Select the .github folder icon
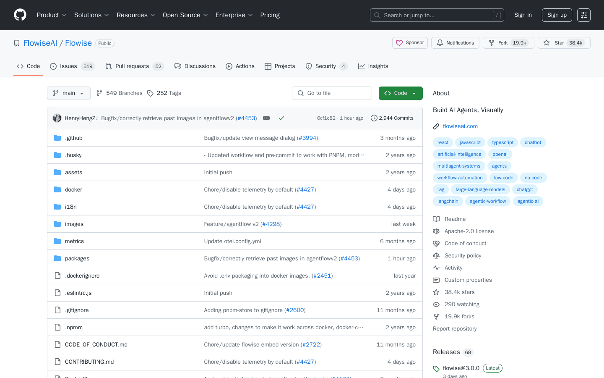Screen dimensions: 604x378 point(57,138)
